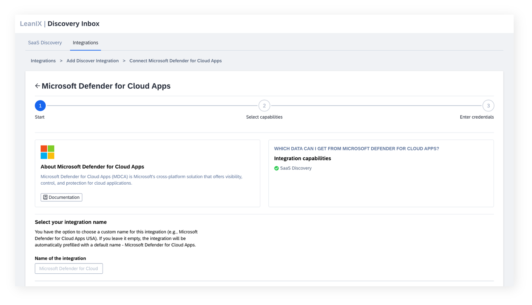Click the Select capabilities step label
The image size is (532, 305).
pos(264,117)
